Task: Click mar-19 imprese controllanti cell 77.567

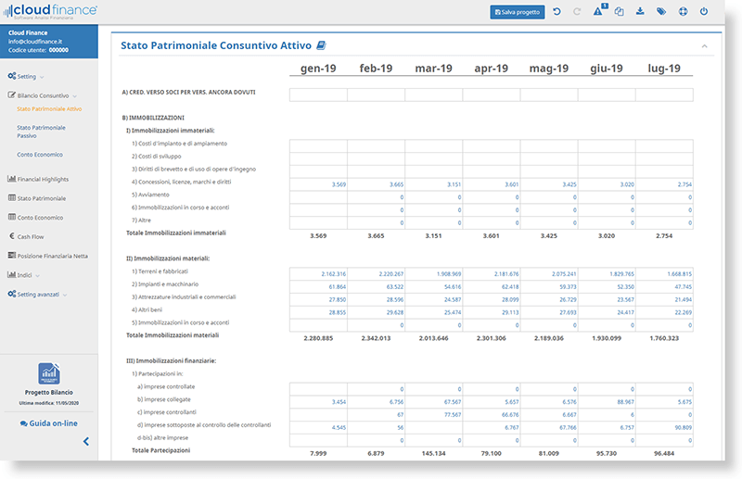Action: pos(434,415)
